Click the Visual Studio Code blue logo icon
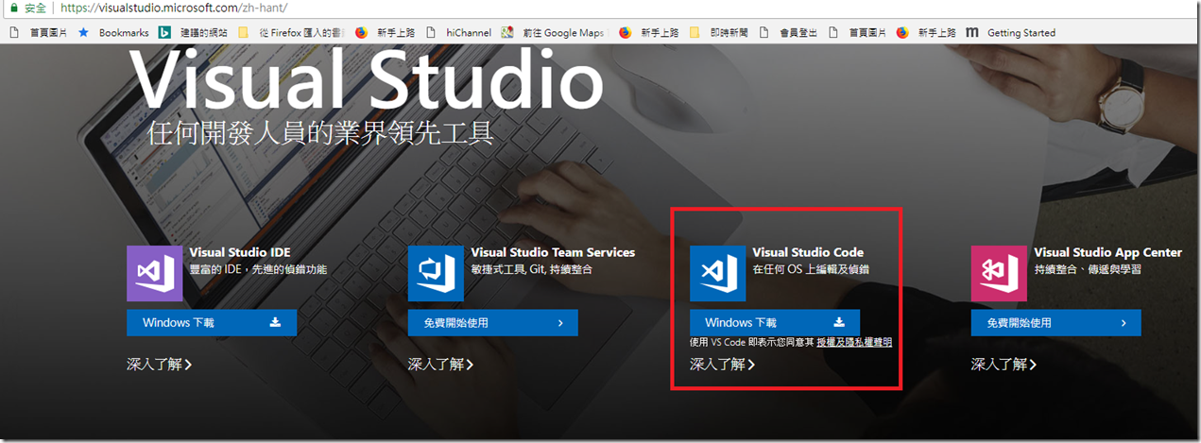 pyautogui.click(x=717, y=273)
